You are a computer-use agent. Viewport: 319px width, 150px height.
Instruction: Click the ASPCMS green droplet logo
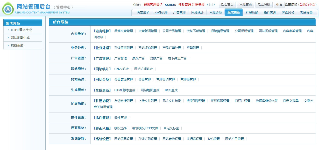click(x=8, y=9)
